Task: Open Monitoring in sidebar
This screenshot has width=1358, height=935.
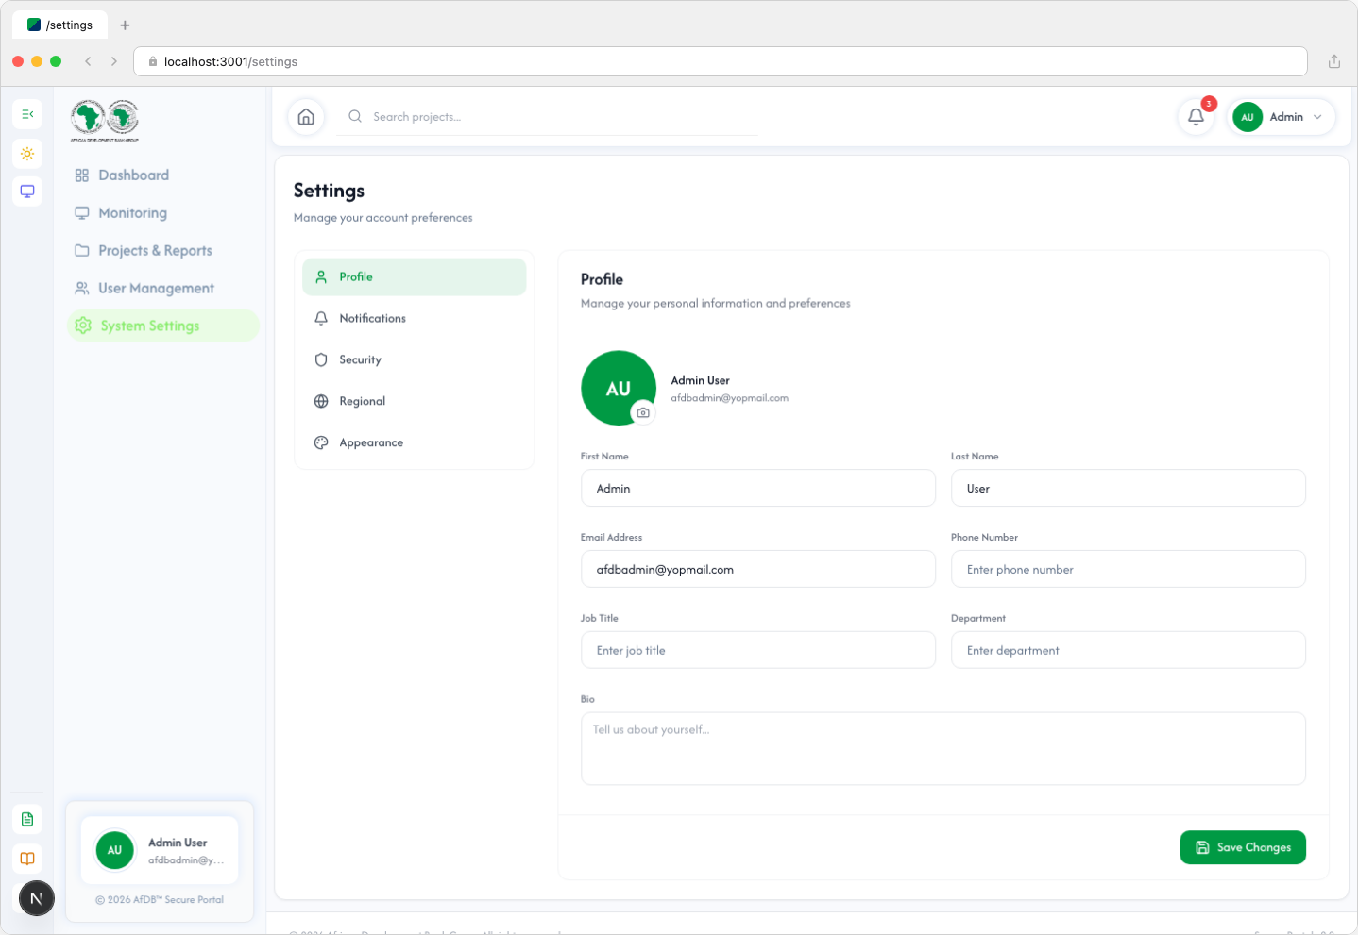Action: point(162,213)
